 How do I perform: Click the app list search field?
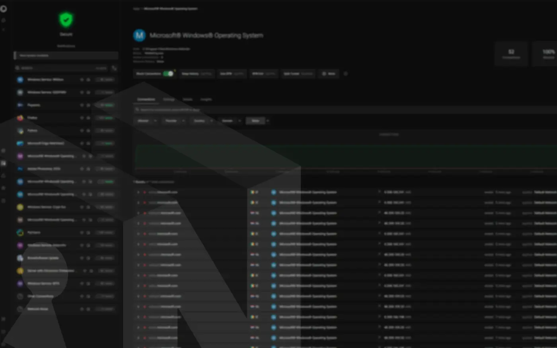click(x=61, y=68)
